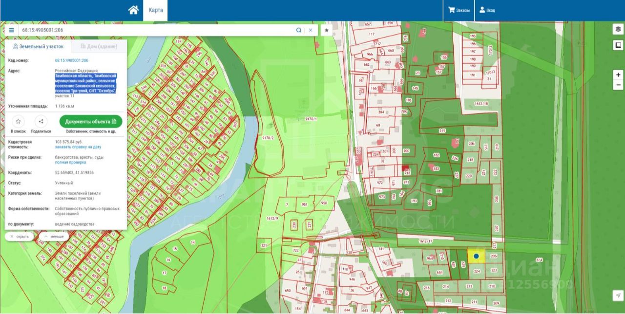Select the Земельный участок tab
Image resolution: width=625 pixels, height=314 pixels.
point(38,46)
